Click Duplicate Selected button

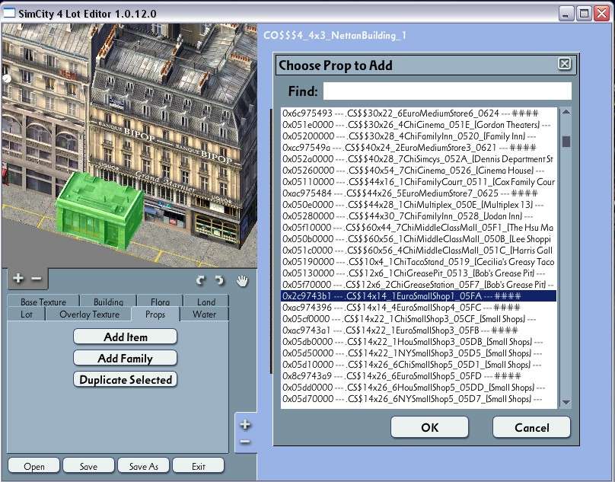125,379
